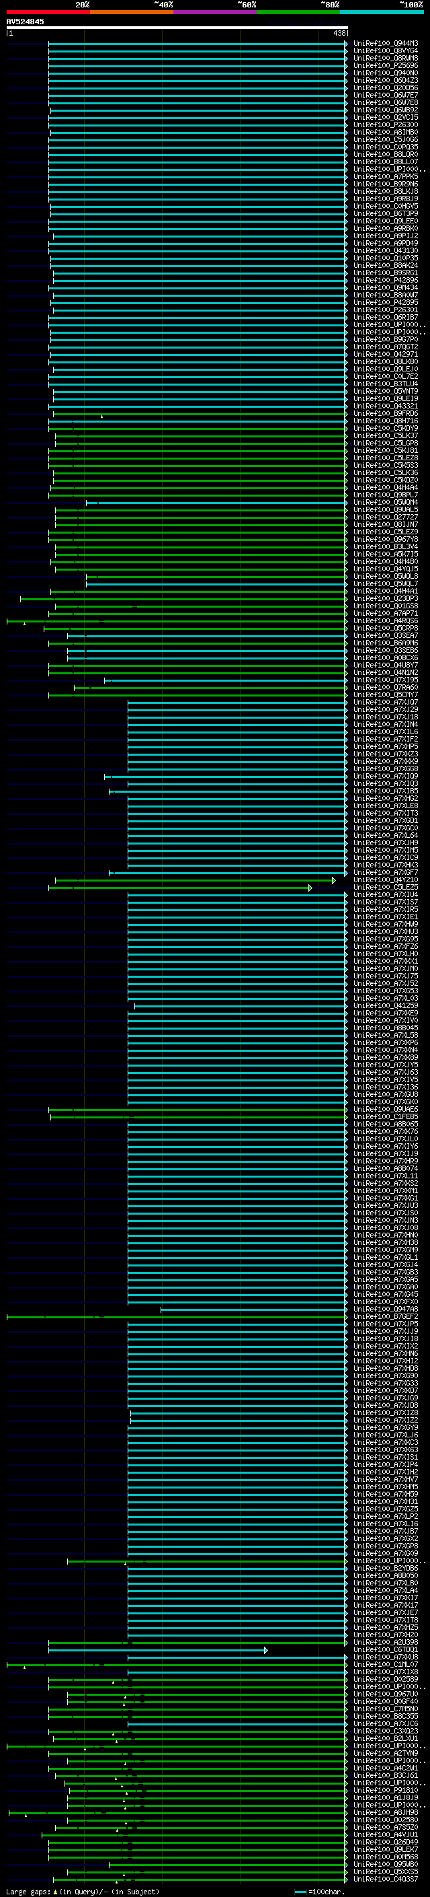The height and width of the screenshot is (1897, 430).
Task: Click the cyan ~100% legend segment
Action: click(x=382, y=12)
